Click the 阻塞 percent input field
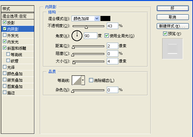Image resolution: width=193 pixels, height=137 pixels. (x=113, y=54)
